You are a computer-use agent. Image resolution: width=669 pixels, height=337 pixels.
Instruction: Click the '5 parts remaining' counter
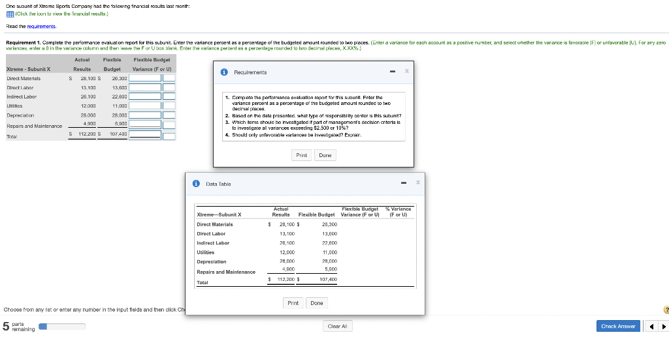pyautogui.click(x=19, y=327)
